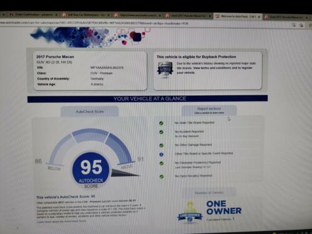312x234 pixels.
Task: Click the browser address bar URL
Action: (94, 23)
